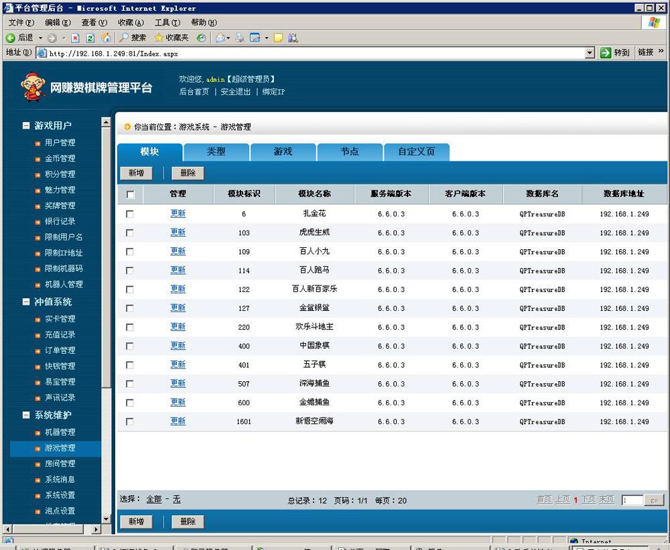Screen dimensions: 670x550
Task: Click the sidebar scrollbar down arrow
Action: (106, 519)
